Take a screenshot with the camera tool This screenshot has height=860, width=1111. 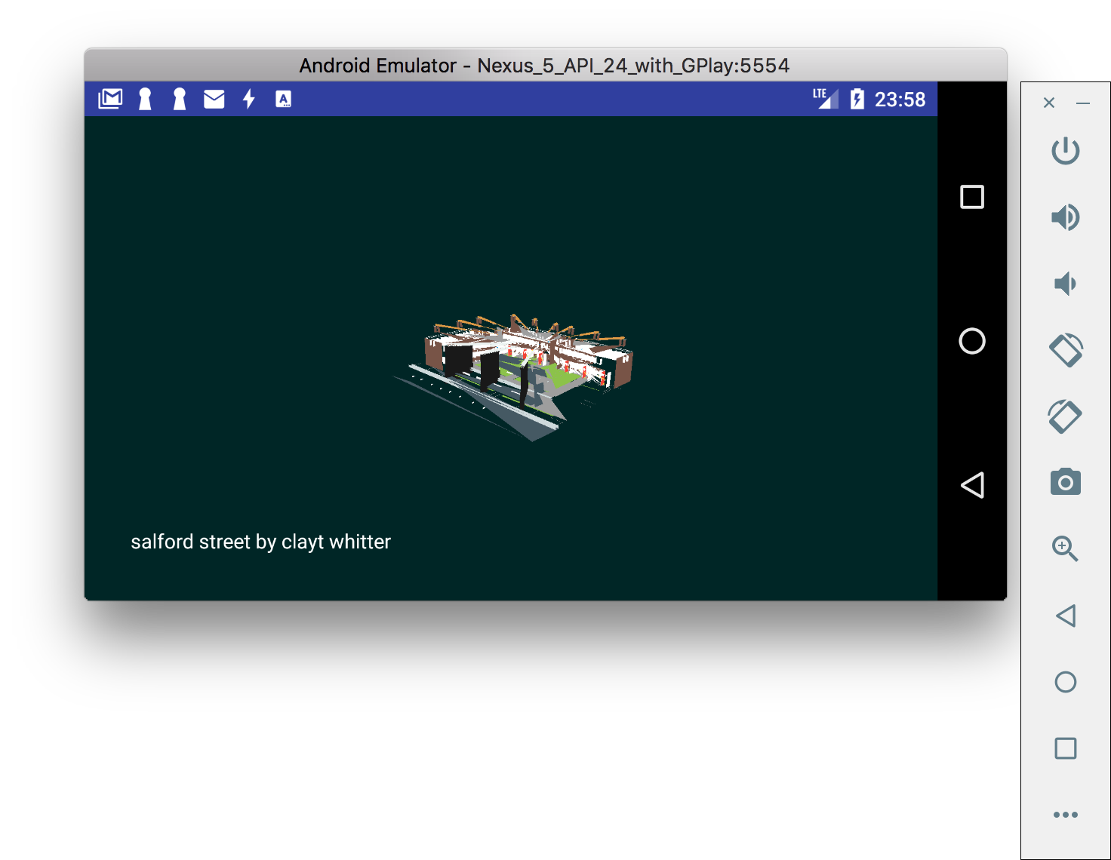point(1065,483)
